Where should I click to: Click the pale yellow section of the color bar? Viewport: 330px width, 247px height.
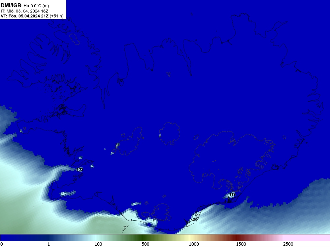[189, 238]
